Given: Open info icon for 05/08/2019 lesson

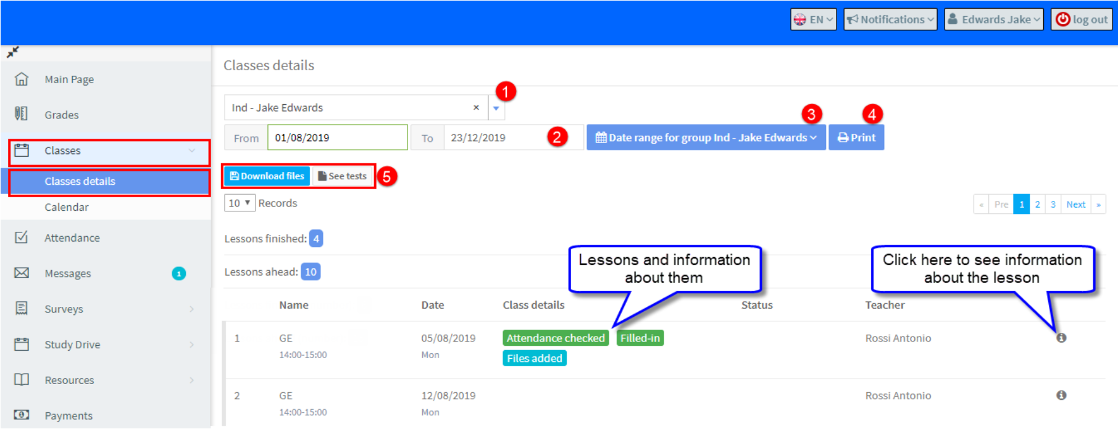Looking at the screenshot, I should [x=1061, y=338].
